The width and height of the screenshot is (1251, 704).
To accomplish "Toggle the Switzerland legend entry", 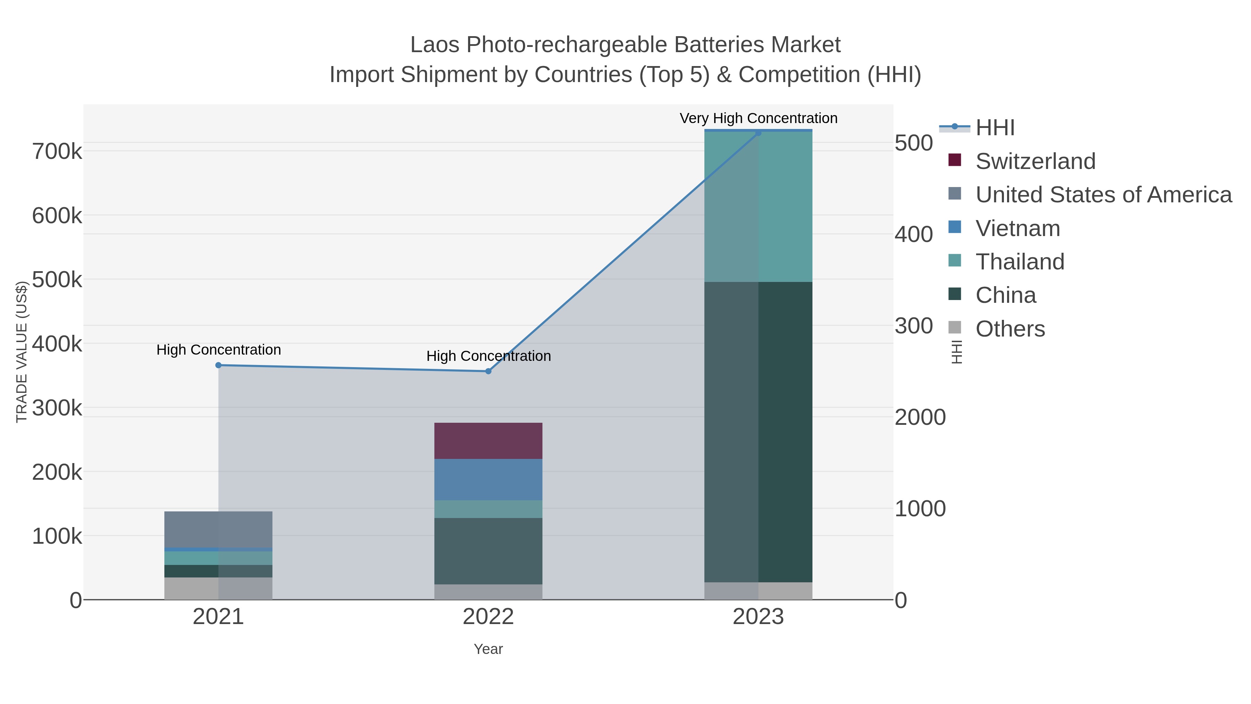I will pyautogui.click(x=1022, y=161).
